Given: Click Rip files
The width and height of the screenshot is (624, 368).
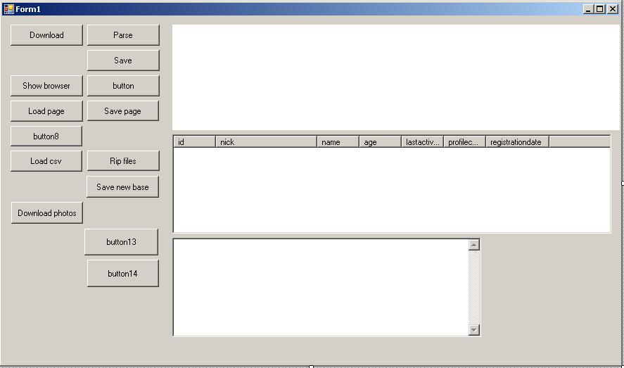Looking at the screenshot, I should point(123,161).
